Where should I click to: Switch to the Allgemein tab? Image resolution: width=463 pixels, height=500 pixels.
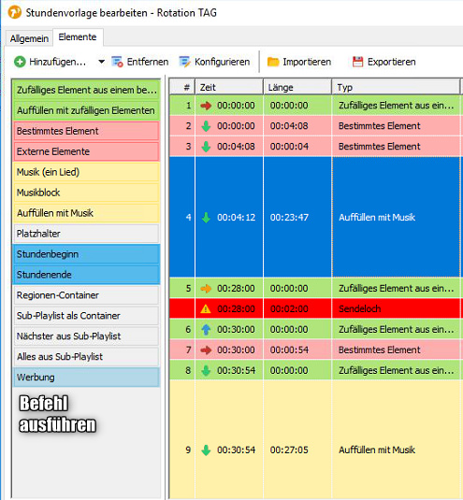point(29,38)
